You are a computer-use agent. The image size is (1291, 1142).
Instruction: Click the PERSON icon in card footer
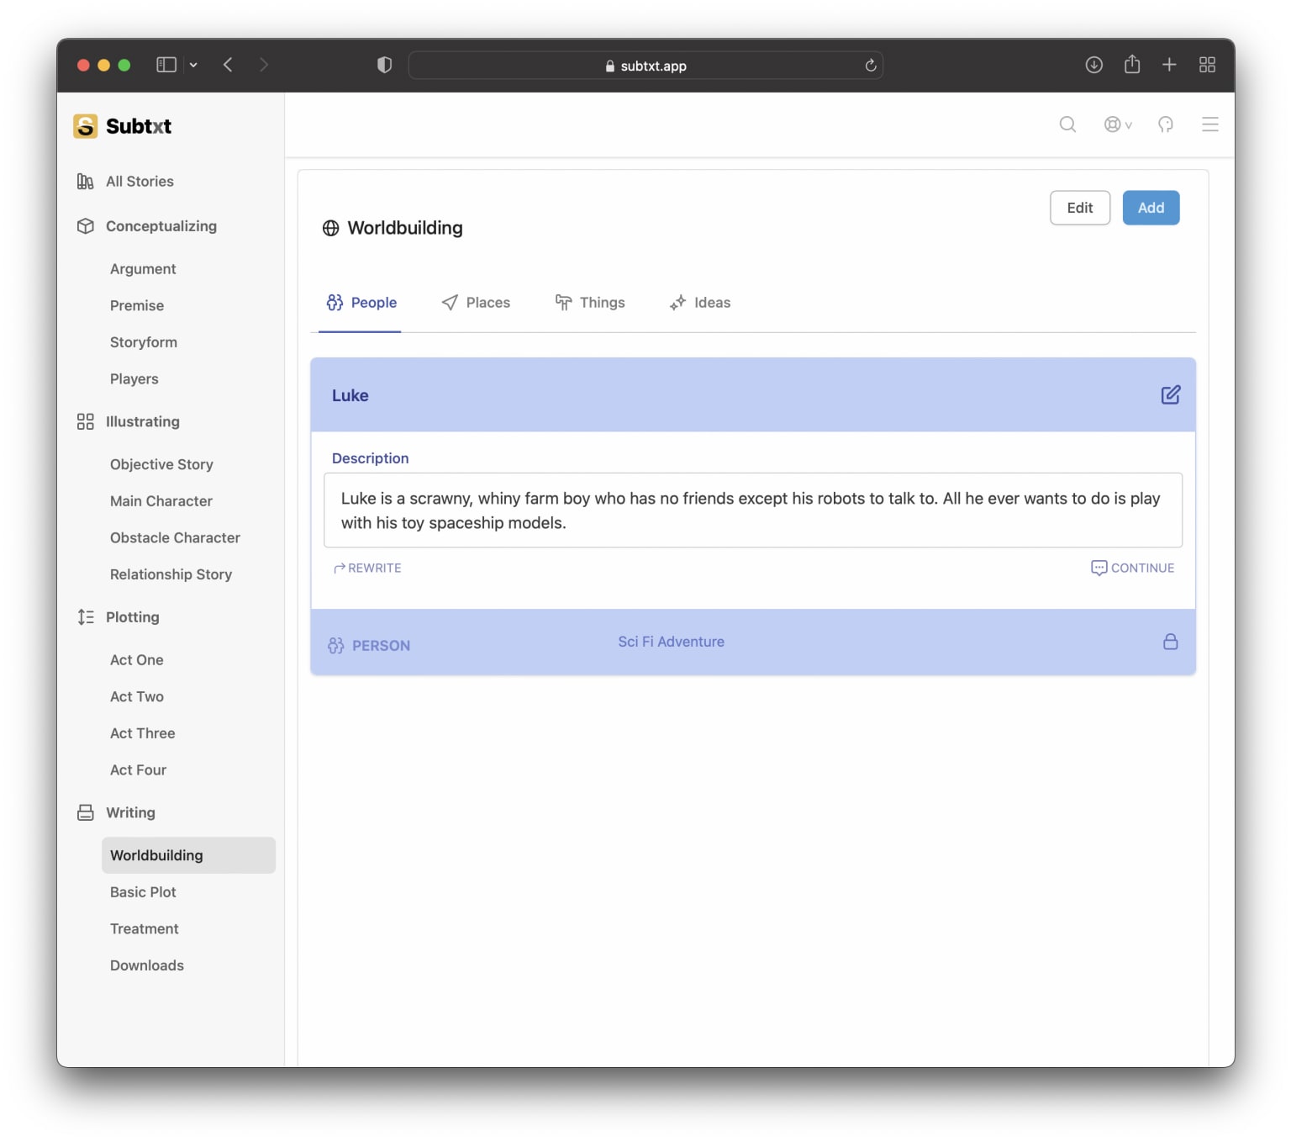tap(335, 646)
